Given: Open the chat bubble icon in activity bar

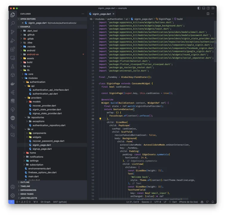Looking at the screenshot, I should 13,135.
